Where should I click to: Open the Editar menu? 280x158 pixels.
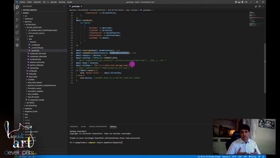click(x=29, y=2)
